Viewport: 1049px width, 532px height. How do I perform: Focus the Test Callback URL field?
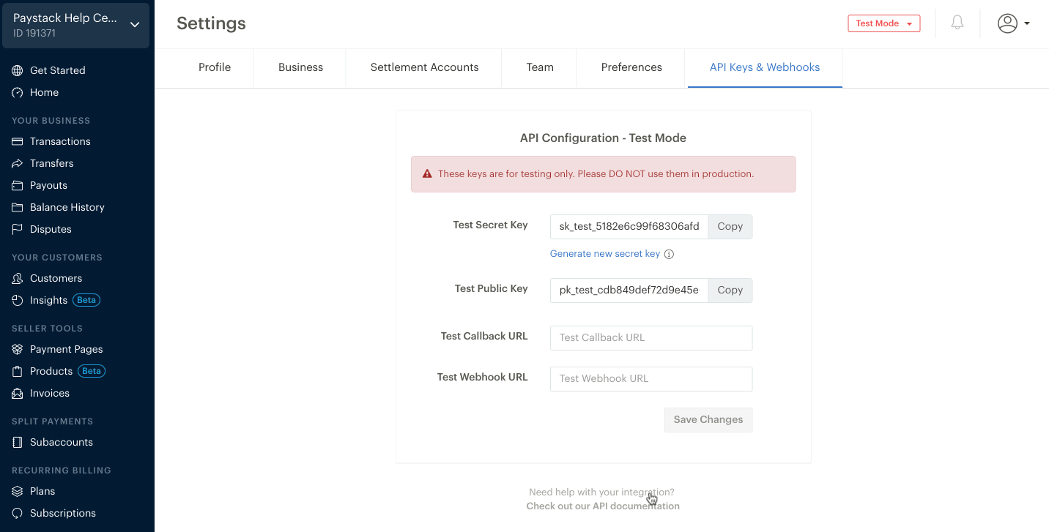pyautogui.click(x=651, y=338)
